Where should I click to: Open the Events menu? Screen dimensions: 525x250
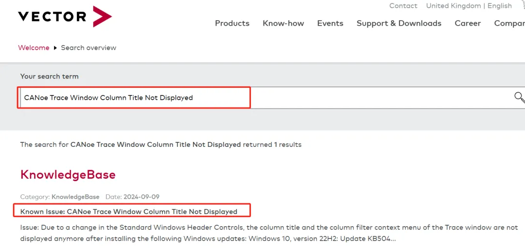pyautogui.click(x=330, y=23)
